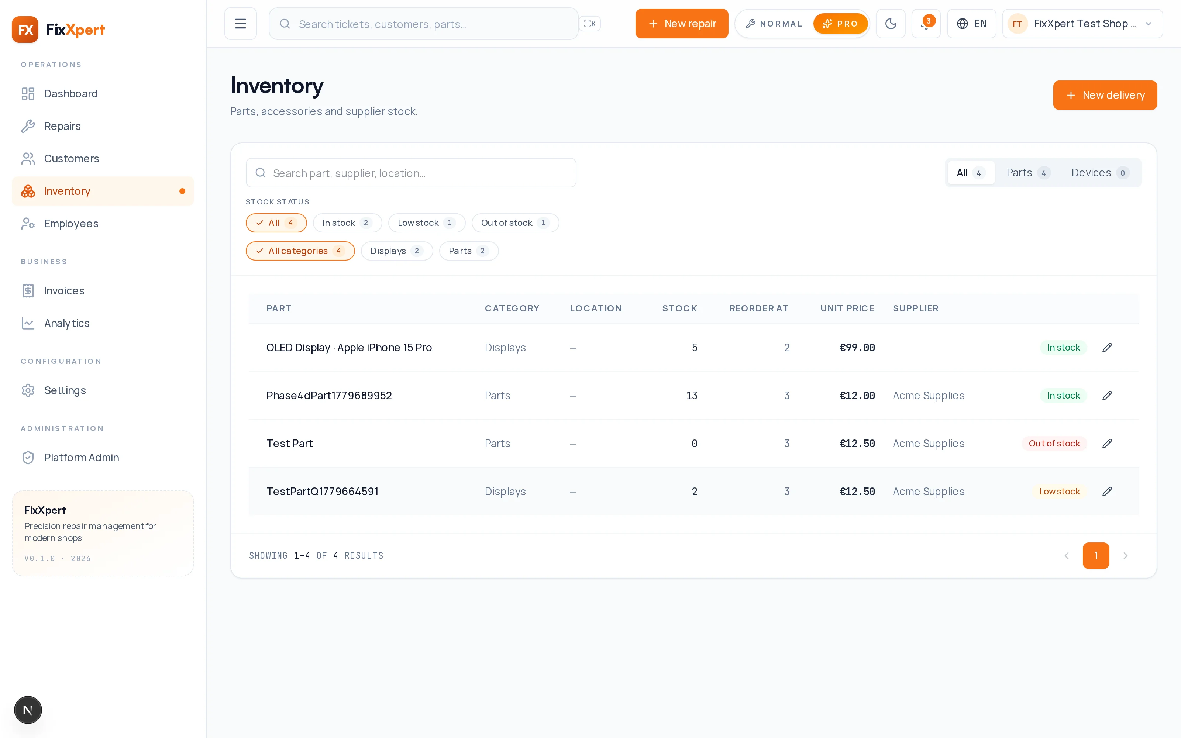
Task: Click the Phase4dPart1779689952 part name
Action: pyautogui.click(x=329, y=395)
